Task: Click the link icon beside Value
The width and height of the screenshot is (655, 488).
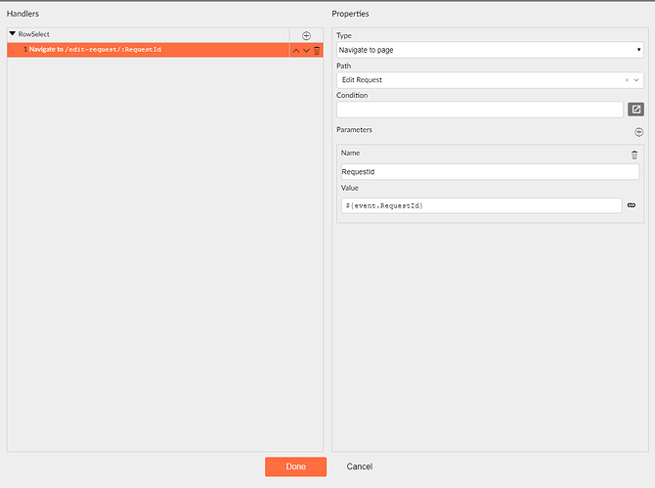Action: point(632,205)
